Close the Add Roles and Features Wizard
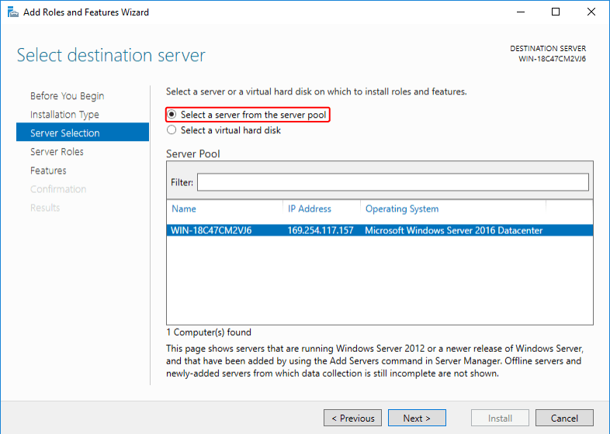Screen dimensions: 610x434 coord(591,12)
